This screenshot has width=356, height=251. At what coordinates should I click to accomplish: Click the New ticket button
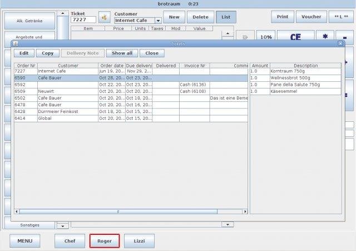click(174, 17)
